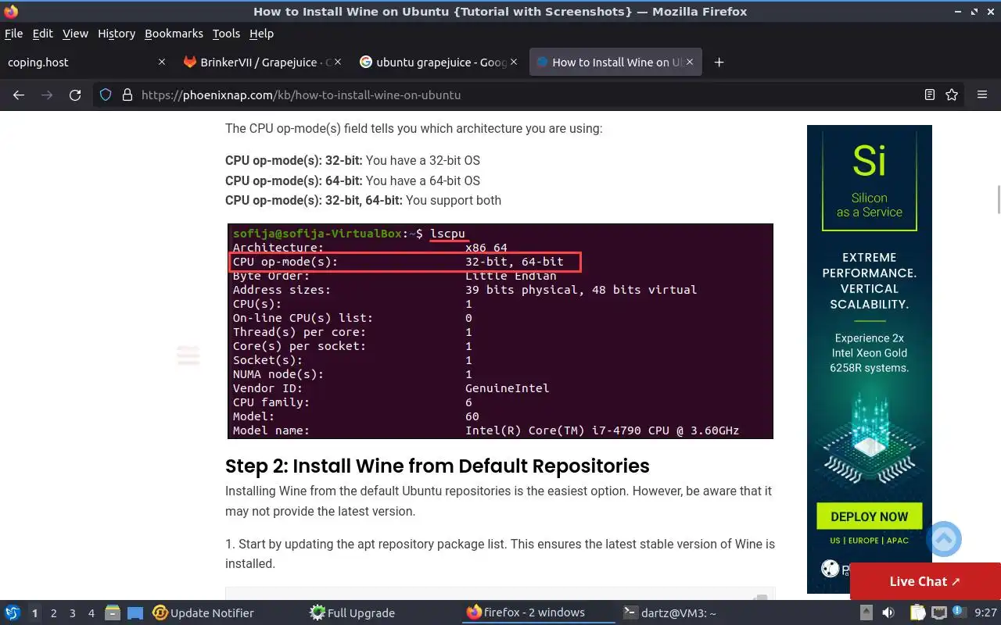Reload the current page
1001x625 pixels.
(75, 95)
